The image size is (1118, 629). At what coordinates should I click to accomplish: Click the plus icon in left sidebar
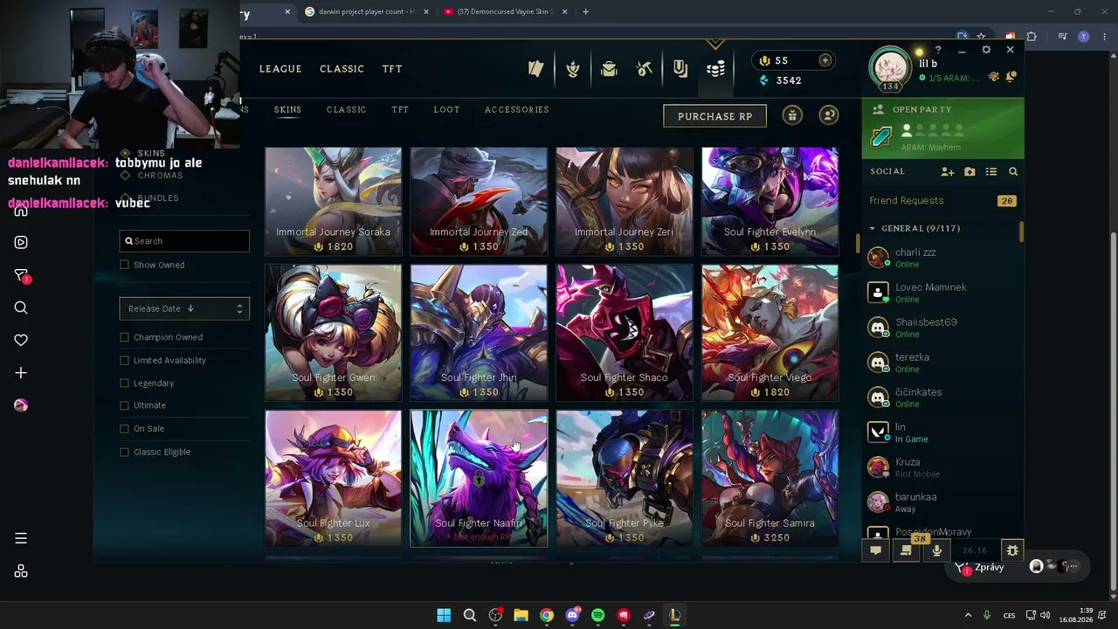click(x=21, y=373)
